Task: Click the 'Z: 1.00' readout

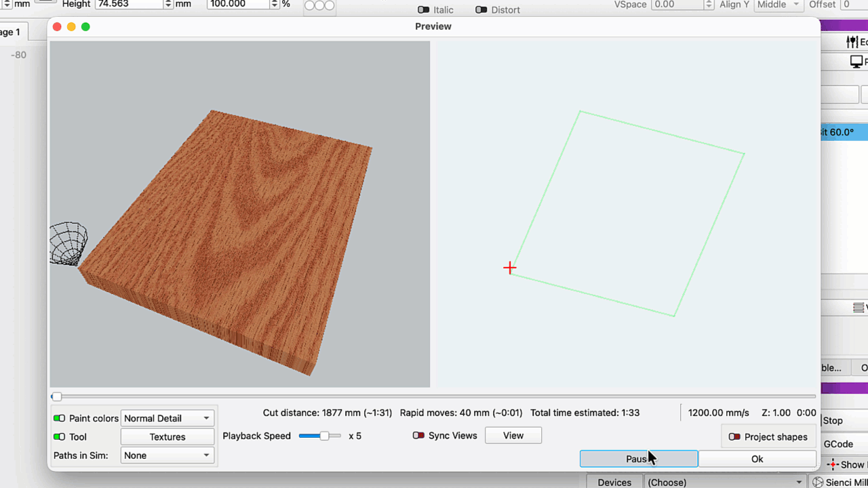Action: 776,412
